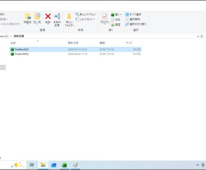Click the address bar refresh button
This screenshot has width=206, height=170.
[202, 36]
